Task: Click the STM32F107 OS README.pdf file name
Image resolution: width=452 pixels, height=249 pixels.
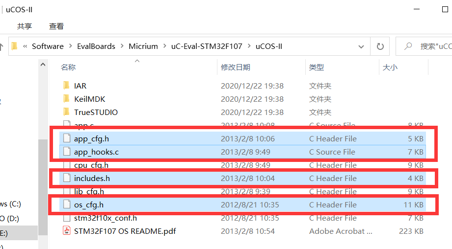Action: pyautogui.click(x=125, y=231)
